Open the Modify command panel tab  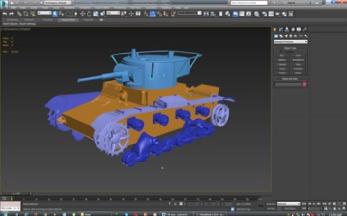(281, 30)
